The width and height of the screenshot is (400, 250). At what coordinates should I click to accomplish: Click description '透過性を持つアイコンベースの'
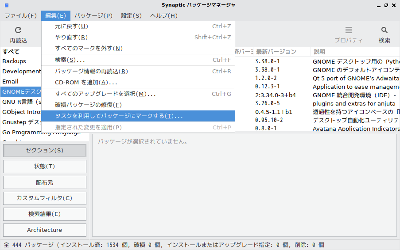point(356,112)
